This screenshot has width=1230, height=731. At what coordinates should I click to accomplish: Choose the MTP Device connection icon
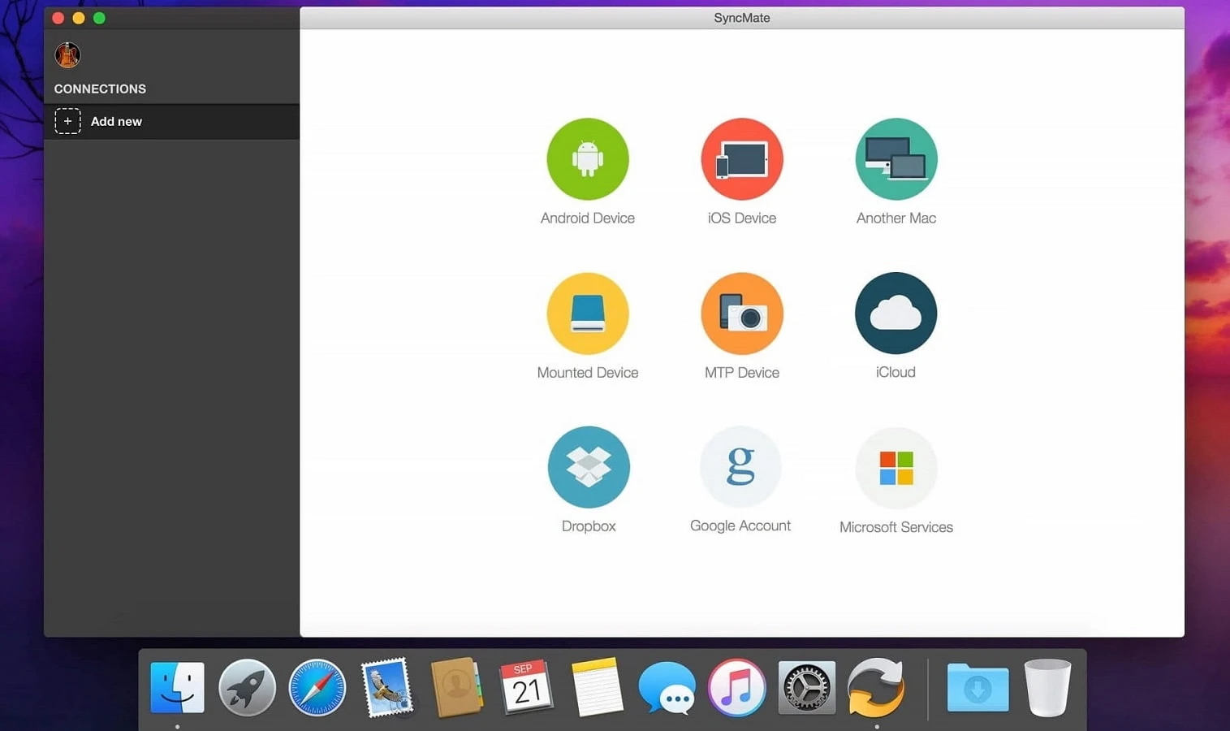741,314
